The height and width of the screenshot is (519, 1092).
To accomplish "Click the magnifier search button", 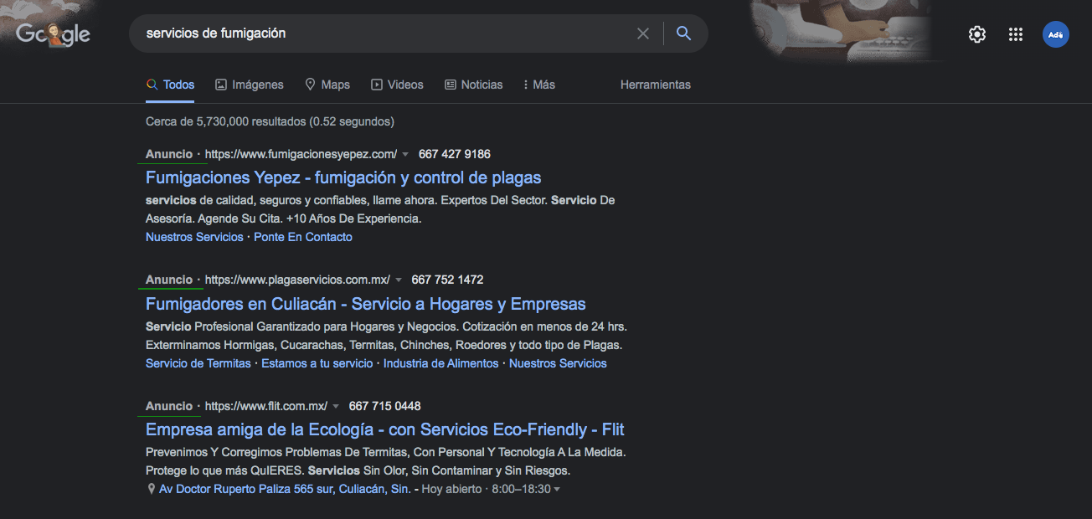I will (684, 33).
